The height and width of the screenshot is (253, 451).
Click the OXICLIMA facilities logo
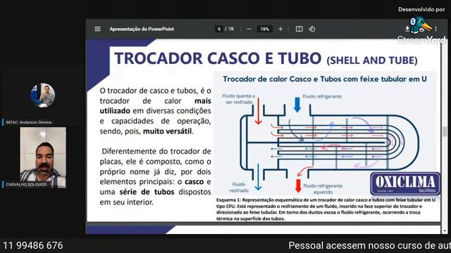(405, 183)
